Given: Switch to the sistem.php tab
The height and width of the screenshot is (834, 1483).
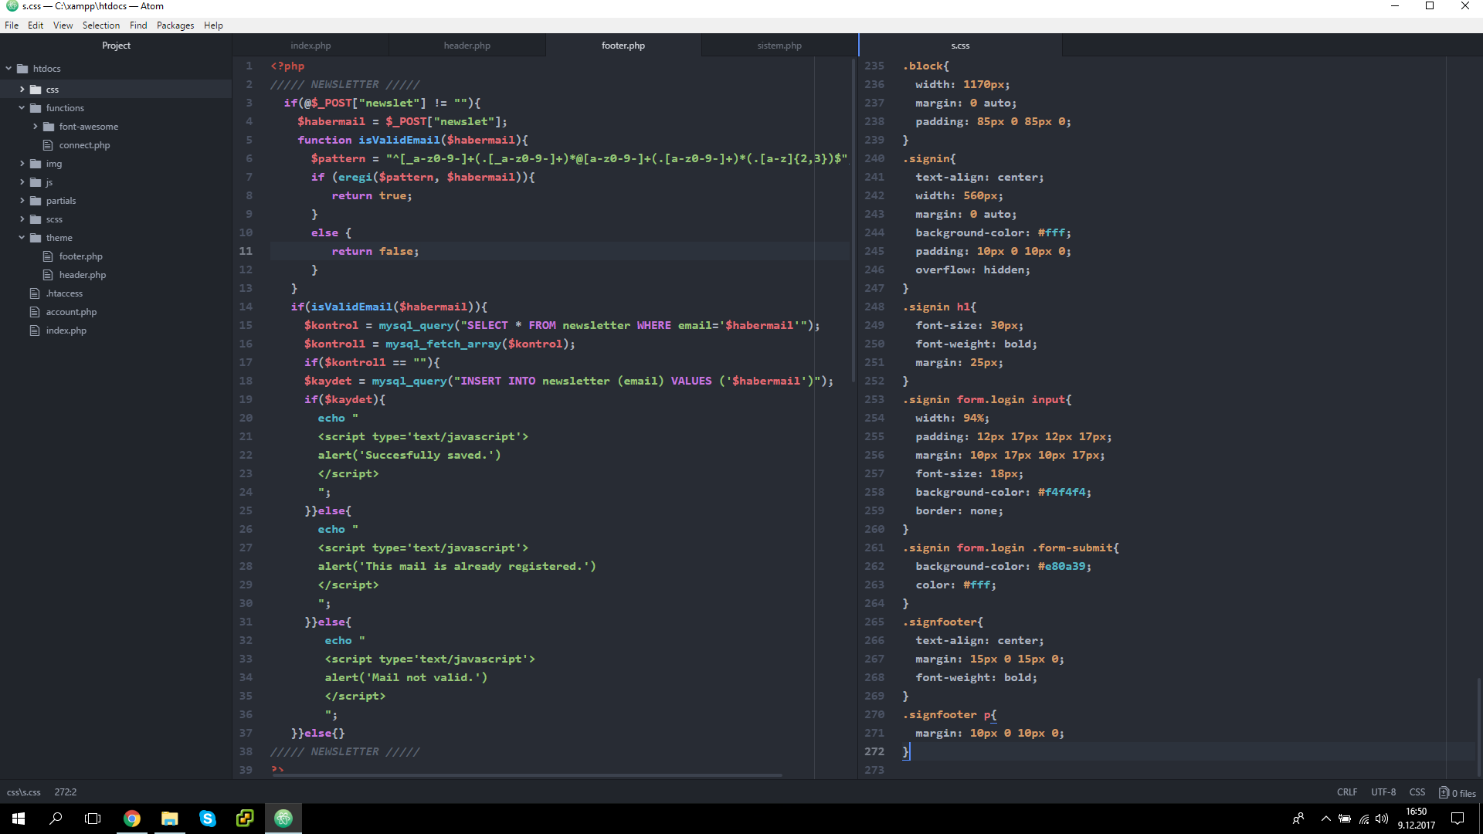Looking at the screenshot, I should [779, 46].
